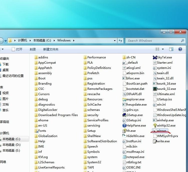The width and height of the screenshot is (188, 172).
Task: Select 家庭组 in the navigation pane
Action: point(5,122)
